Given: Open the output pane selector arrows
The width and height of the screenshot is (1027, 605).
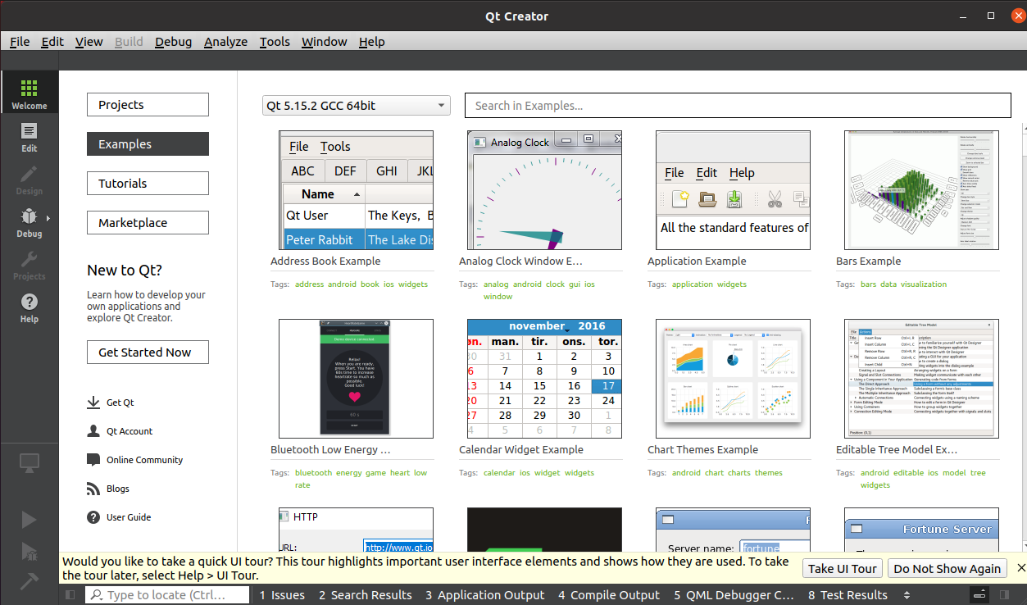Looking at the screenshot, I should coord(907,595).
